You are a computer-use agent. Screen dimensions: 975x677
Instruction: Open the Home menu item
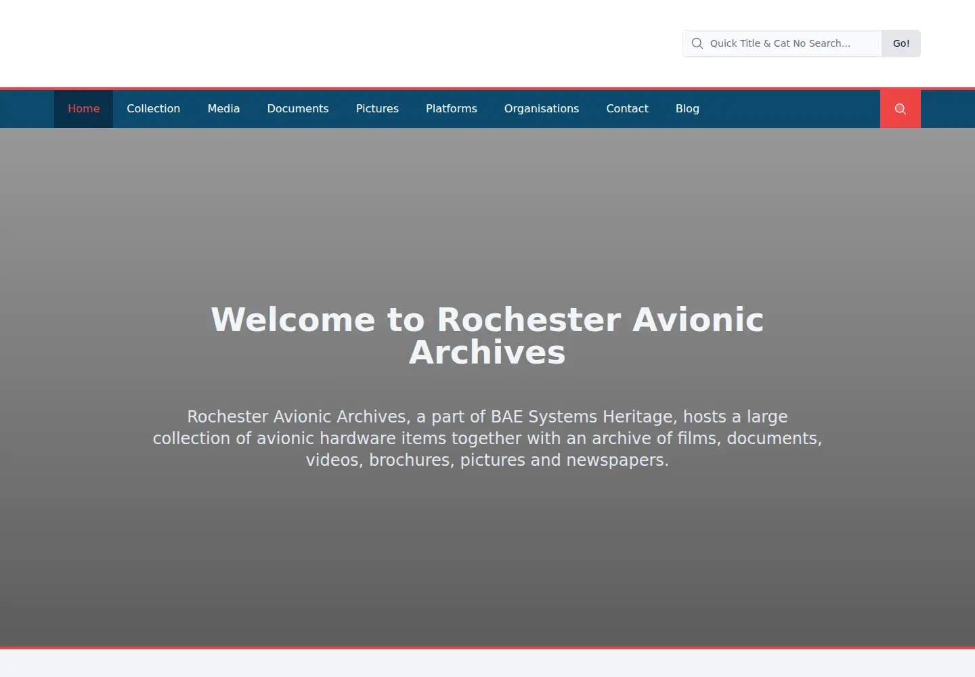84,109
